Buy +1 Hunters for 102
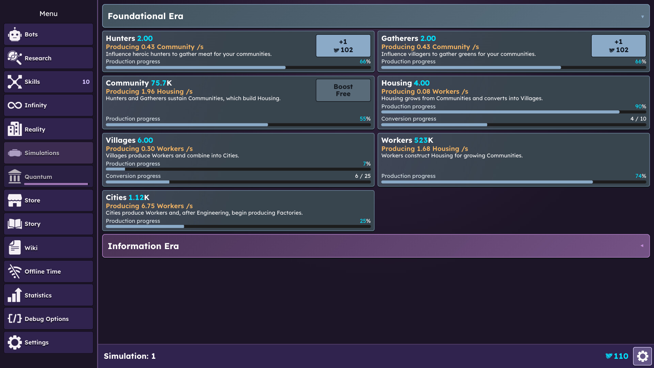 [x=343, y=46]
